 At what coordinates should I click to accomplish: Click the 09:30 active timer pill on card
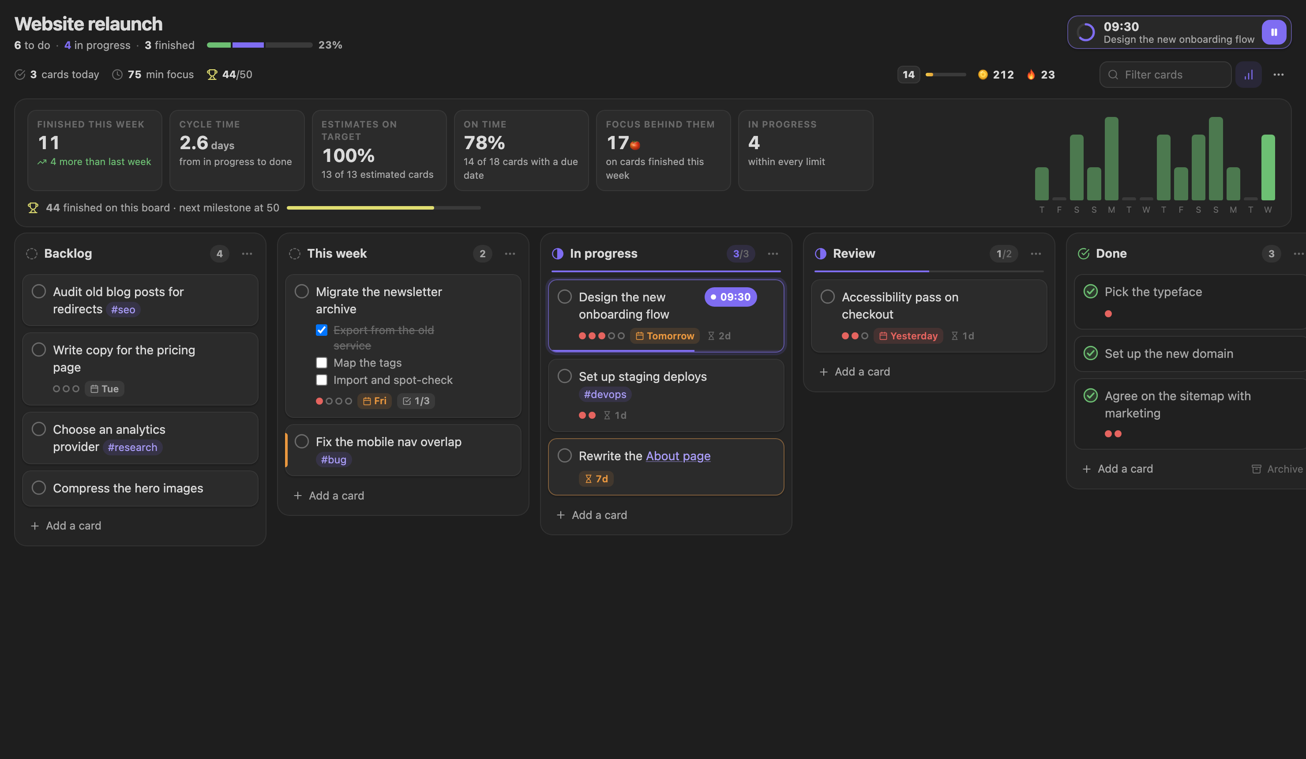point(731,297)
